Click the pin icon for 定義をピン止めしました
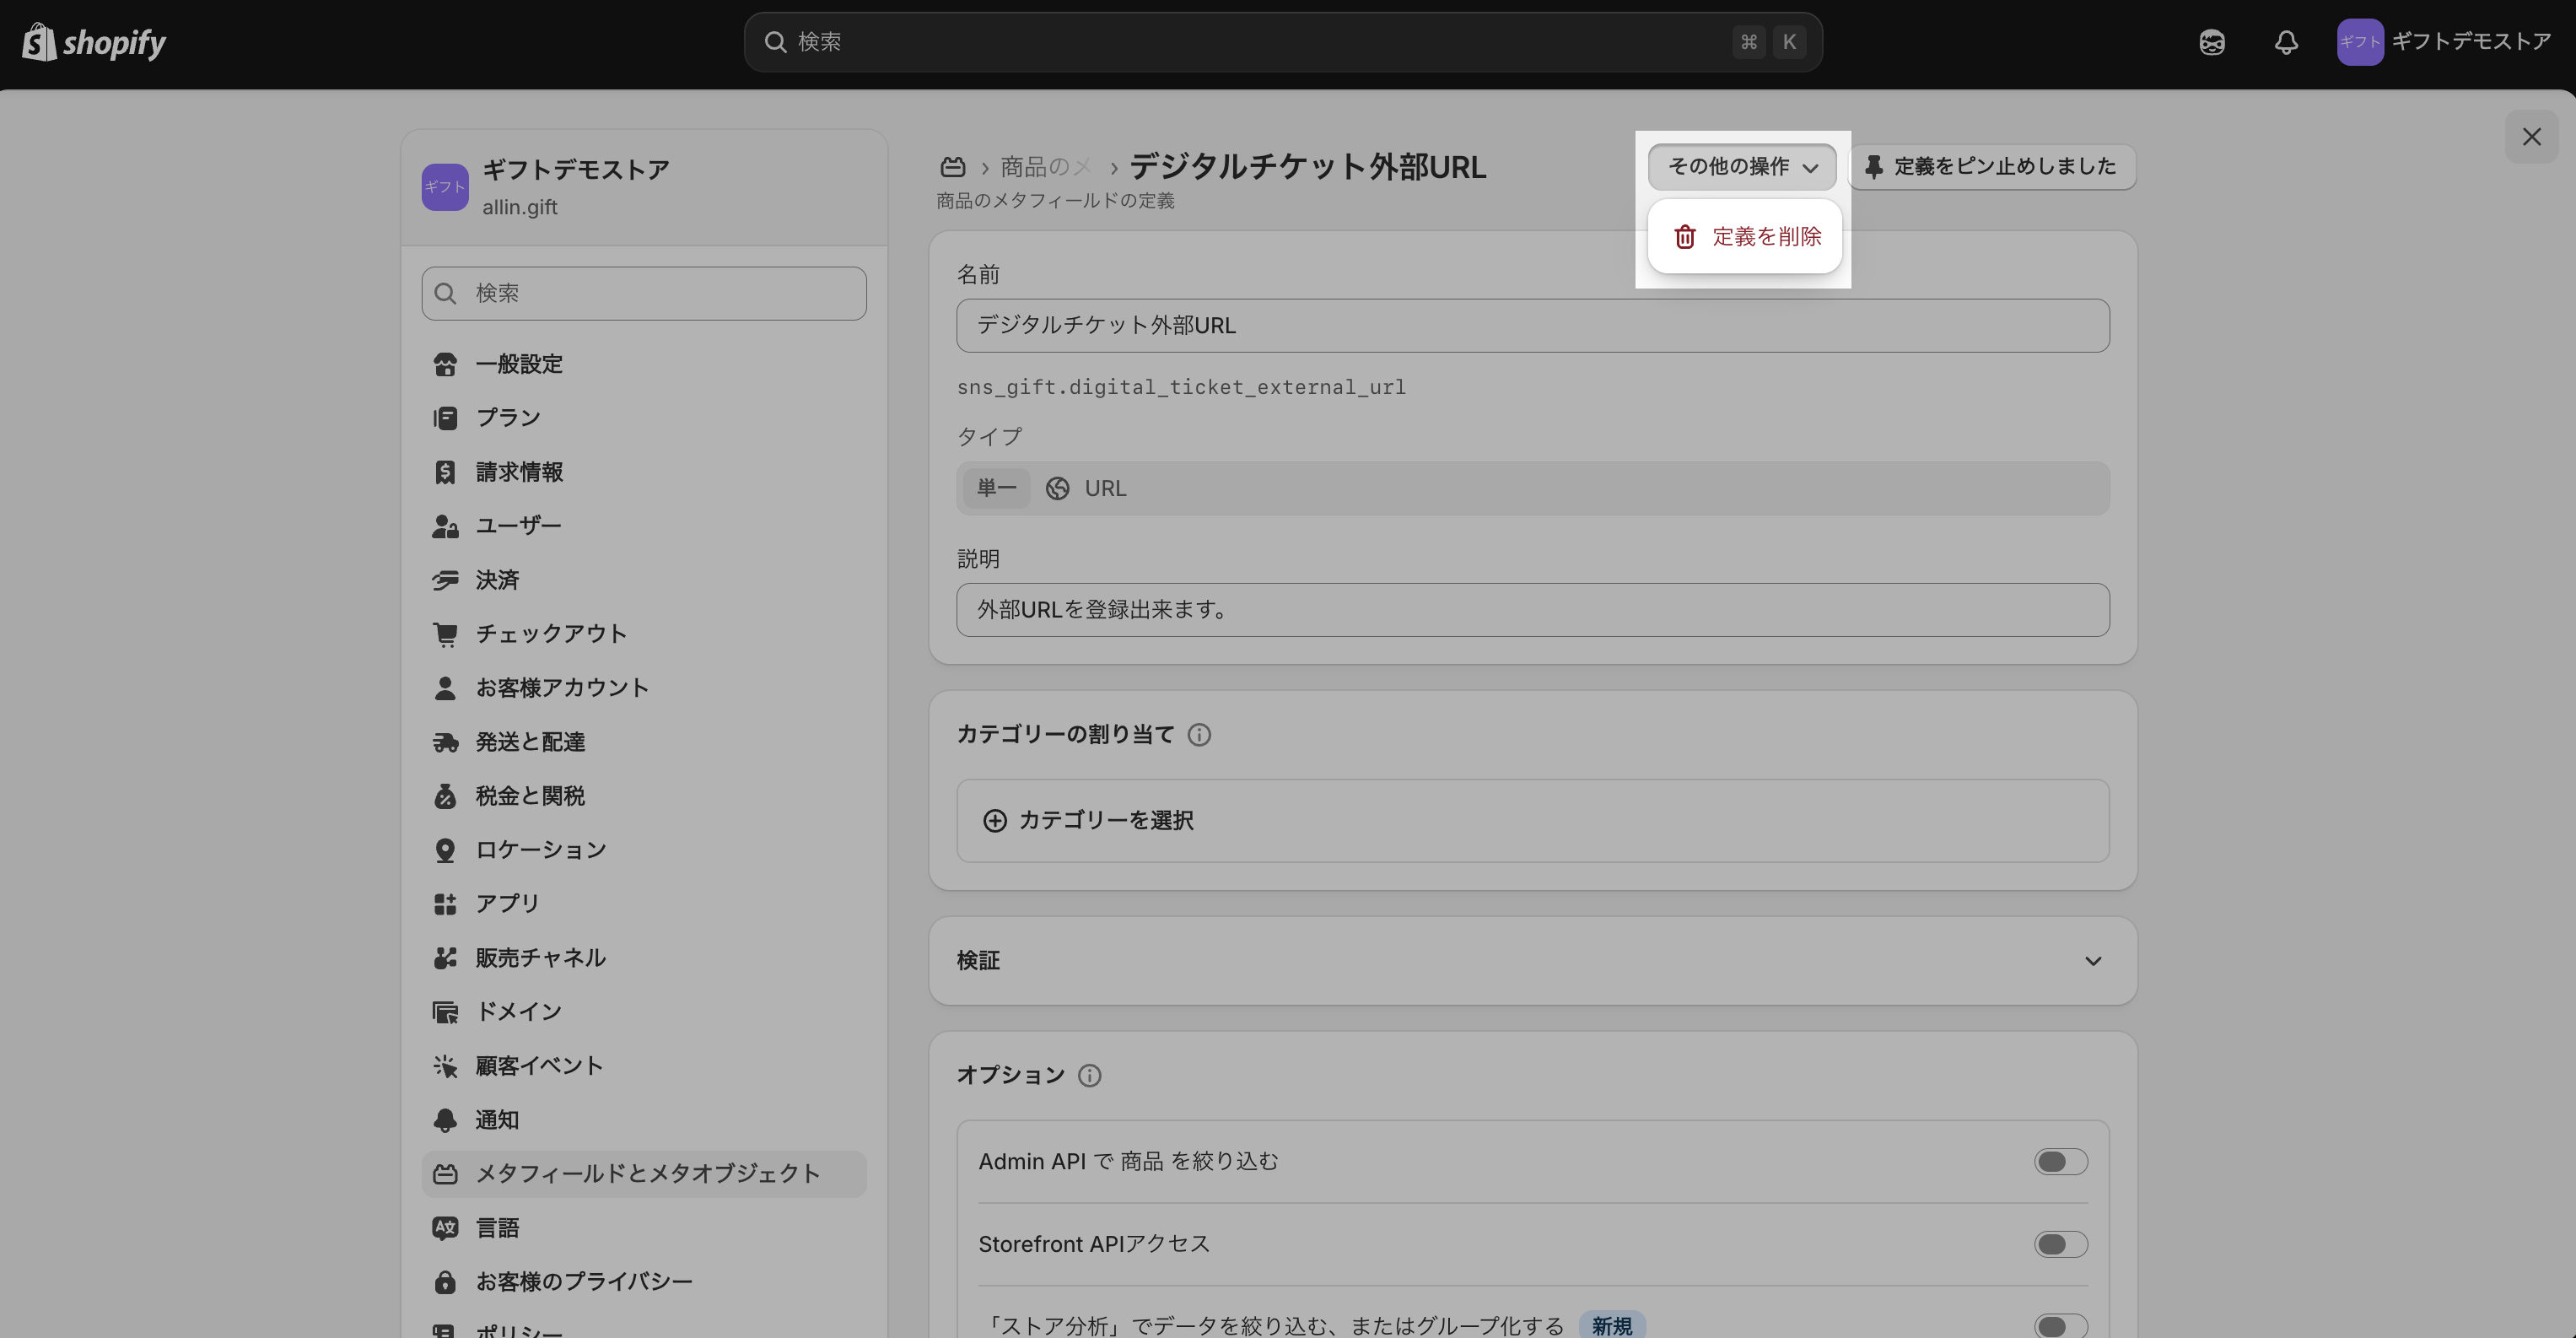 (1874, 166)
